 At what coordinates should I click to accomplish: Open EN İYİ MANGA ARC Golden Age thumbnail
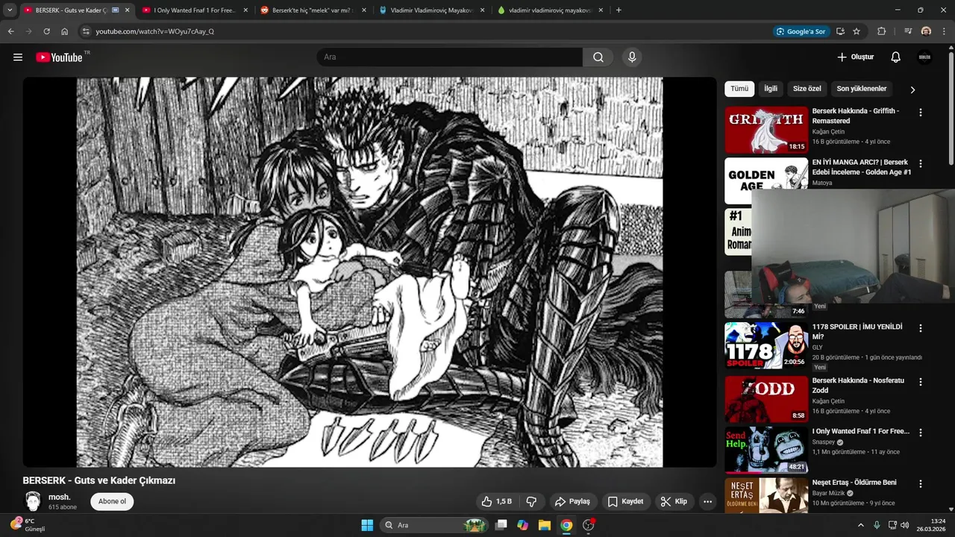tap(766, 180)
